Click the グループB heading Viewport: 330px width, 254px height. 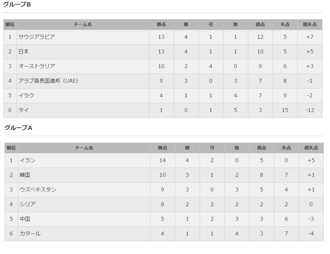[x=17, y=5]
